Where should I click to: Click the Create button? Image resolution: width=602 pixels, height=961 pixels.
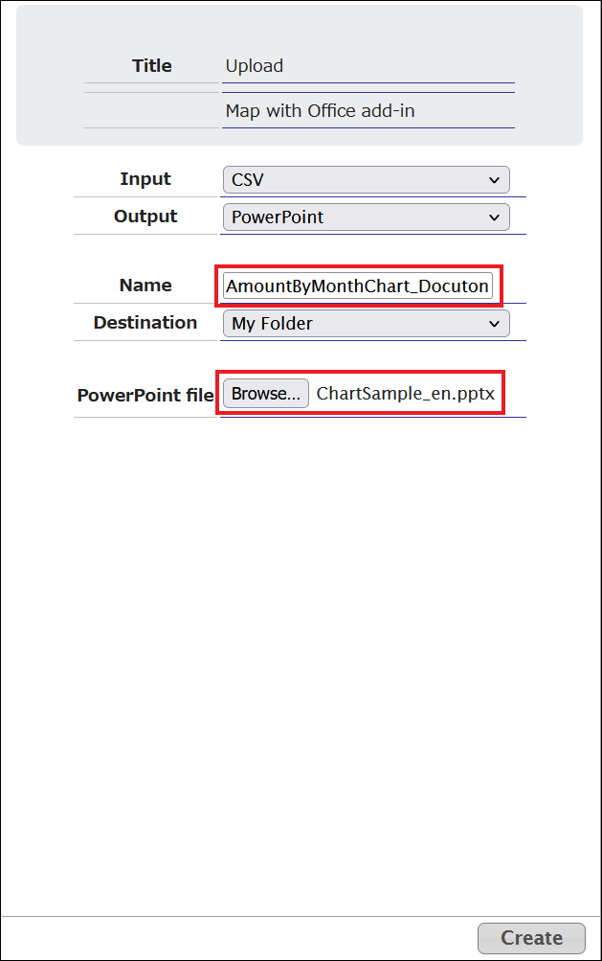531,938
